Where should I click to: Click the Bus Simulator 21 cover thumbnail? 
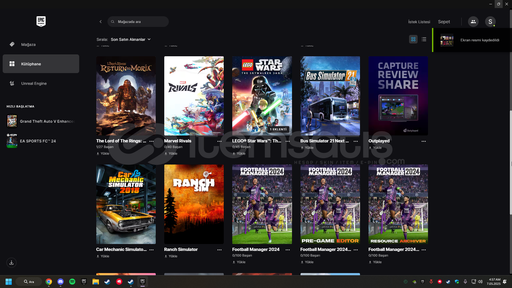point(330,96)
